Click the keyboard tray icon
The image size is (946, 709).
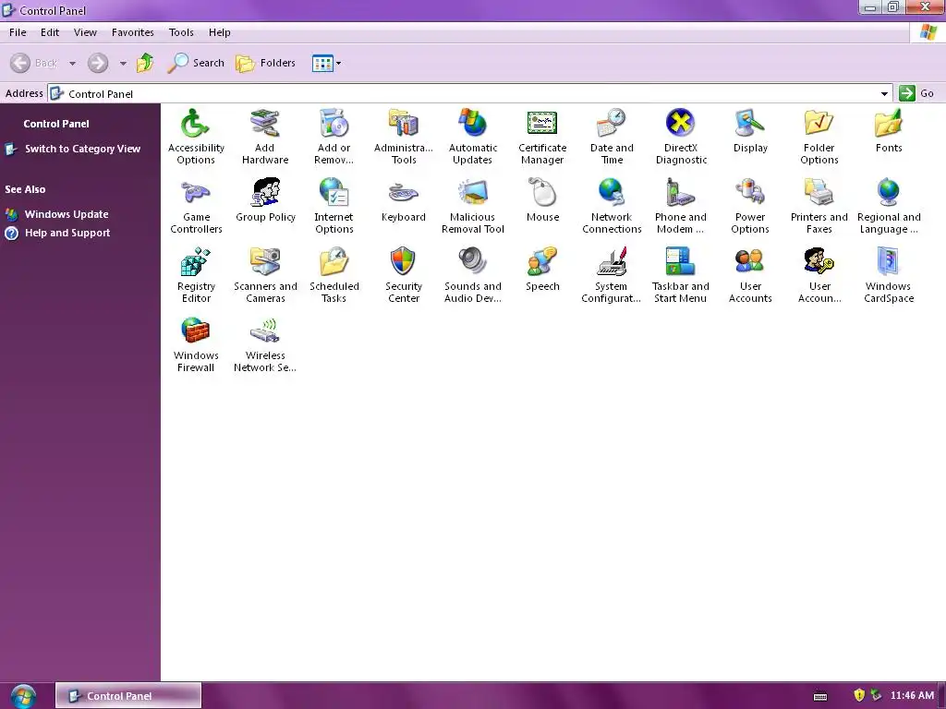click(820, 696)
